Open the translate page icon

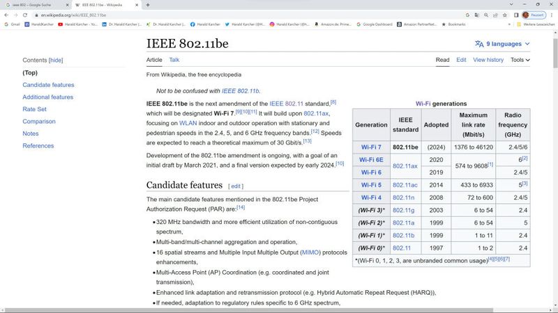[x=476, y=15]
